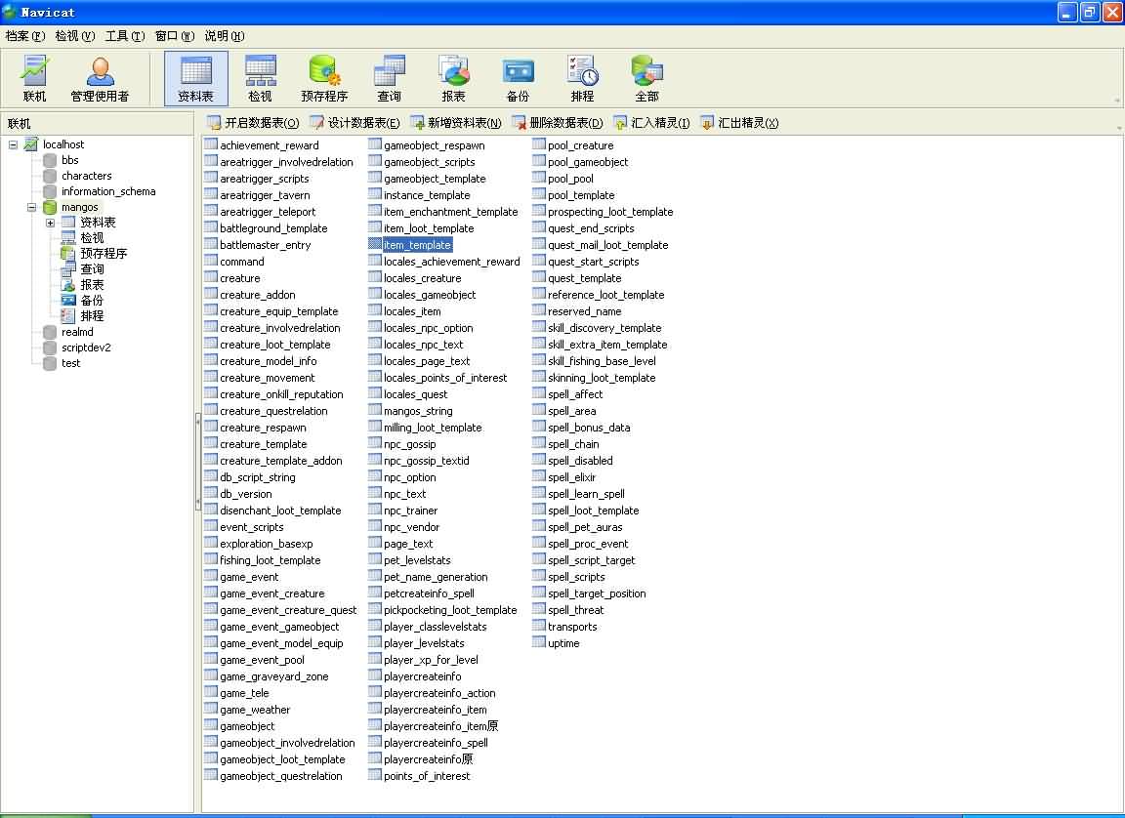1125x818 pixels.
Task: Open the 检视 menu in menu bar
Action: [x=74, y=36]
